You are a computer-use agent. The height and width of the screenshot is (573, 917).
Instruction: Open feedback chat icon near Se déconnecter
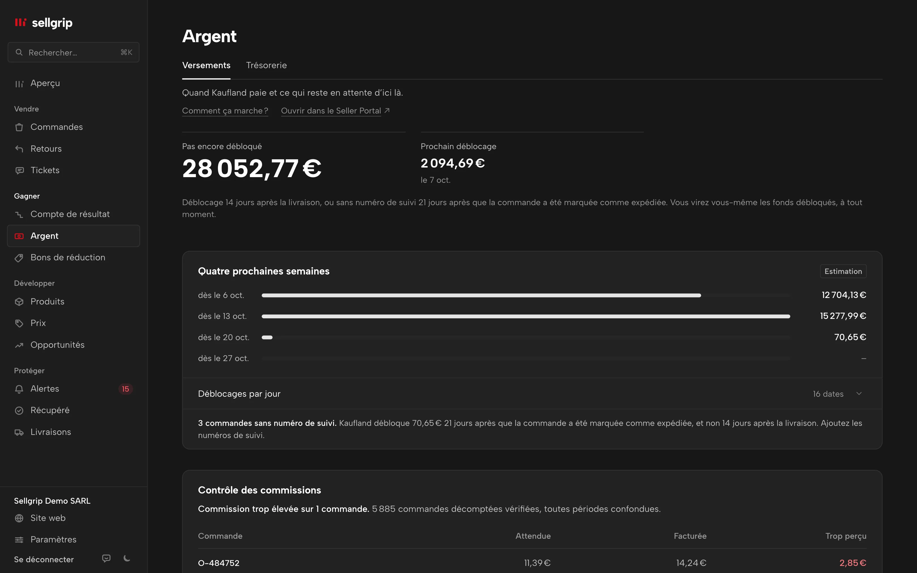[x=106, y=558]
